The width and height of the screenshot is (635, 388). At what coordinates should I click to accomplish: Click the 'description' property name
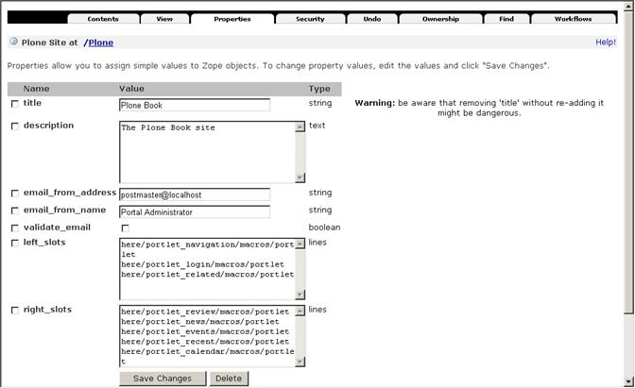[x=48, y=126]
